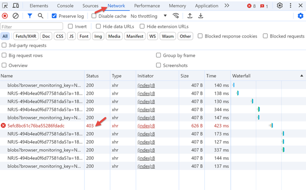Open the blue network settings gear

click(300, 16)
